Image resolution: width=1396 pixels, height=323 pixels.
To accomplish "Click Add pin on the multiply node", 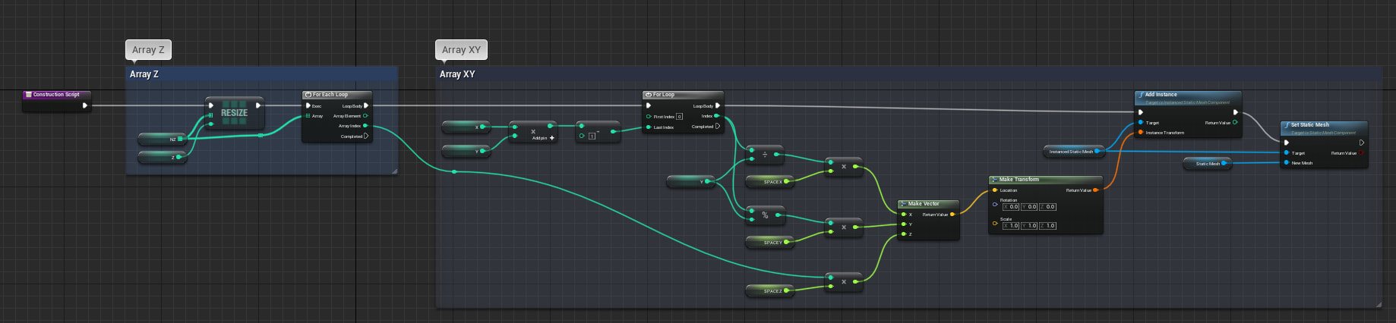I will (543, 138).
